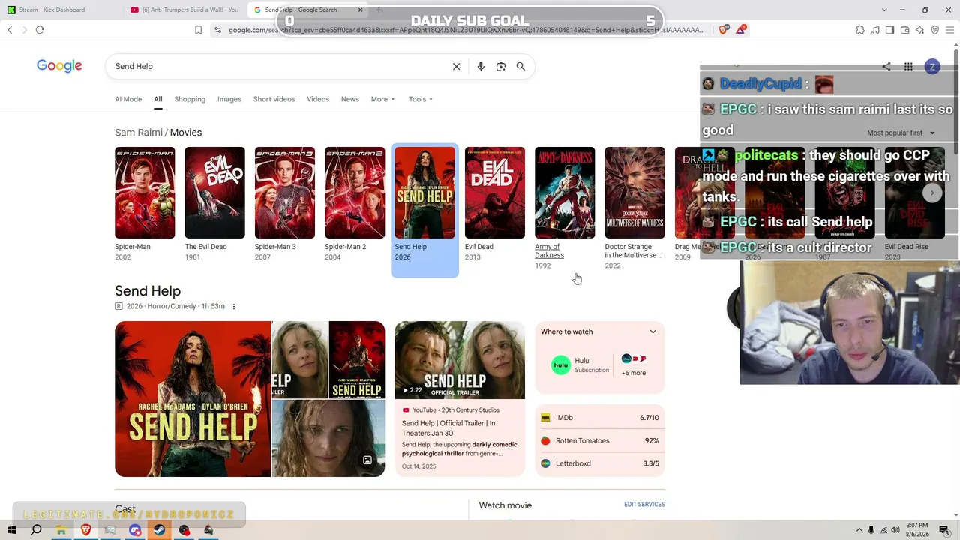Show hidden system tray icons
960x540 pixels.
(x=859, y=530)
